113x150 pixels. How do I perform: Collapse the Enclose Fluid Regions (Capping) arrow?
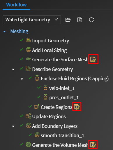pos(22,79)
